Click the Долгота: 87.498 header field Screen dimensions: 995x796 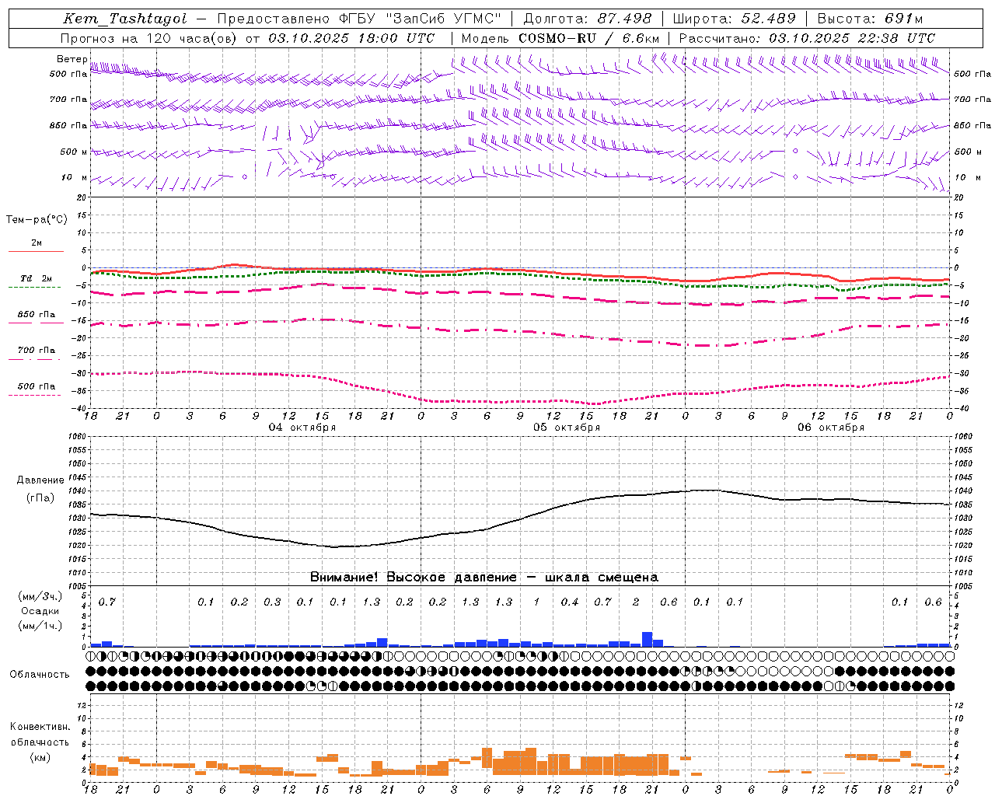tap(588, 19)
